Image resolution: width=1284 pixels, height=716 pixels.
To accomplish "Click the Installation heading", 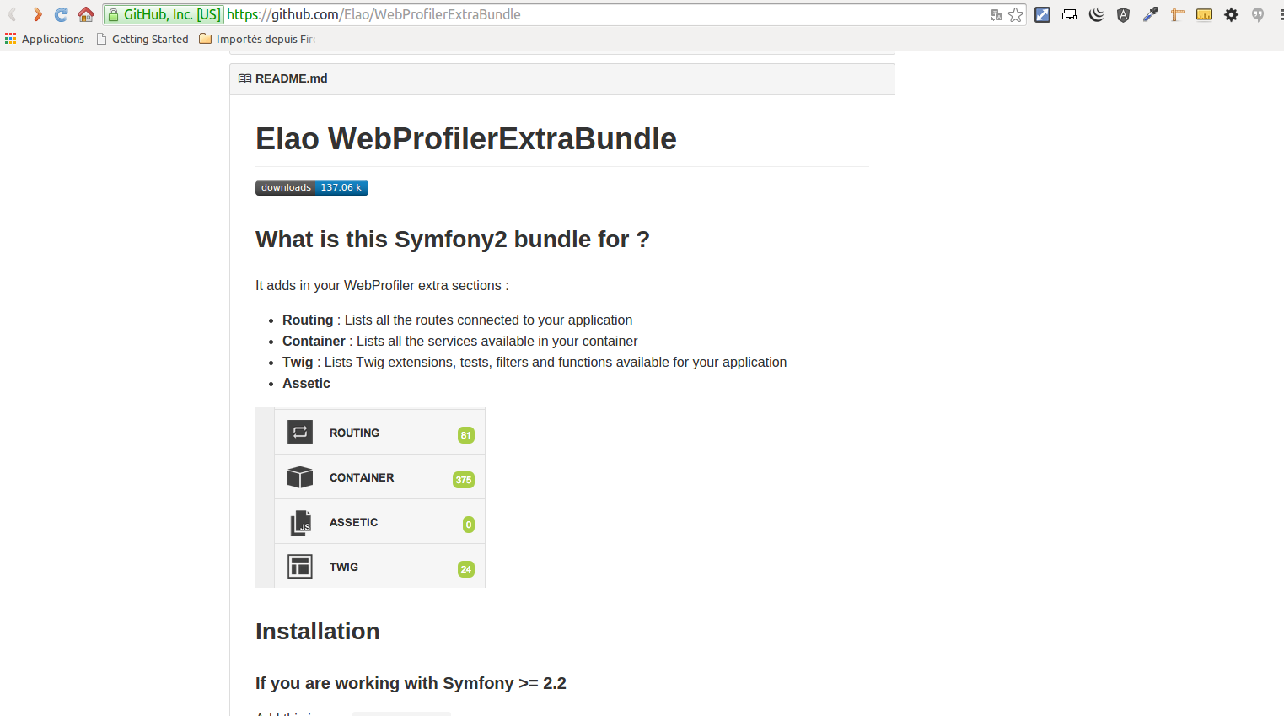I will 318,632.
